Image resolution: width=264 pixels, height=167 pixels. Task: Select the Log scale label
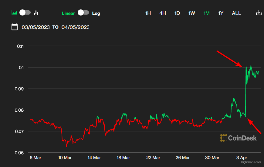pyautogui.click(x=96, y=13)
